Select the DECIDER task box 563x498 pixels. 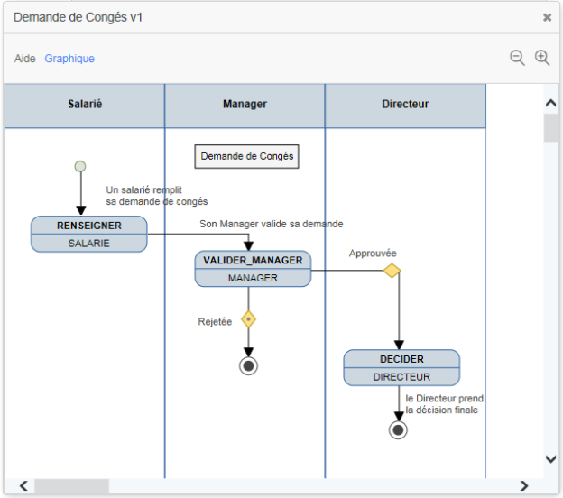401,367
